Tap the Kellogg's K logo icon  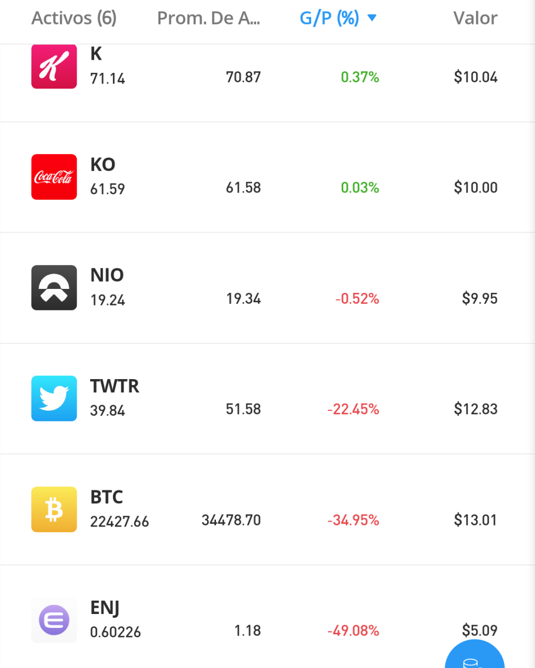(x=54, y=66)
